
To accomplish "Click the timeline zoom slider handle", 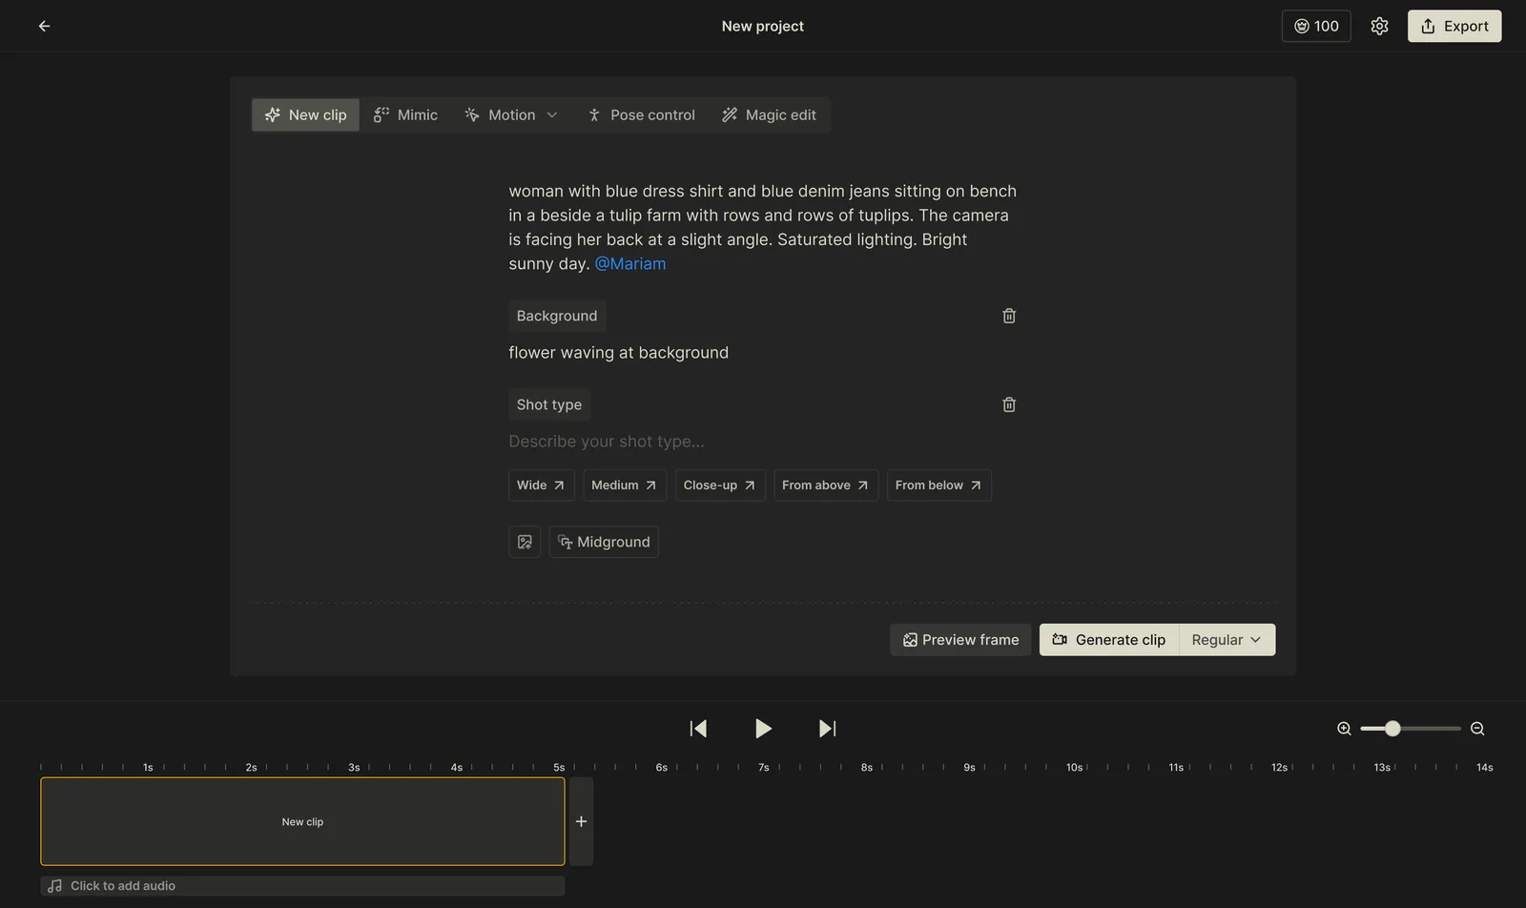I will [1392, 729].
